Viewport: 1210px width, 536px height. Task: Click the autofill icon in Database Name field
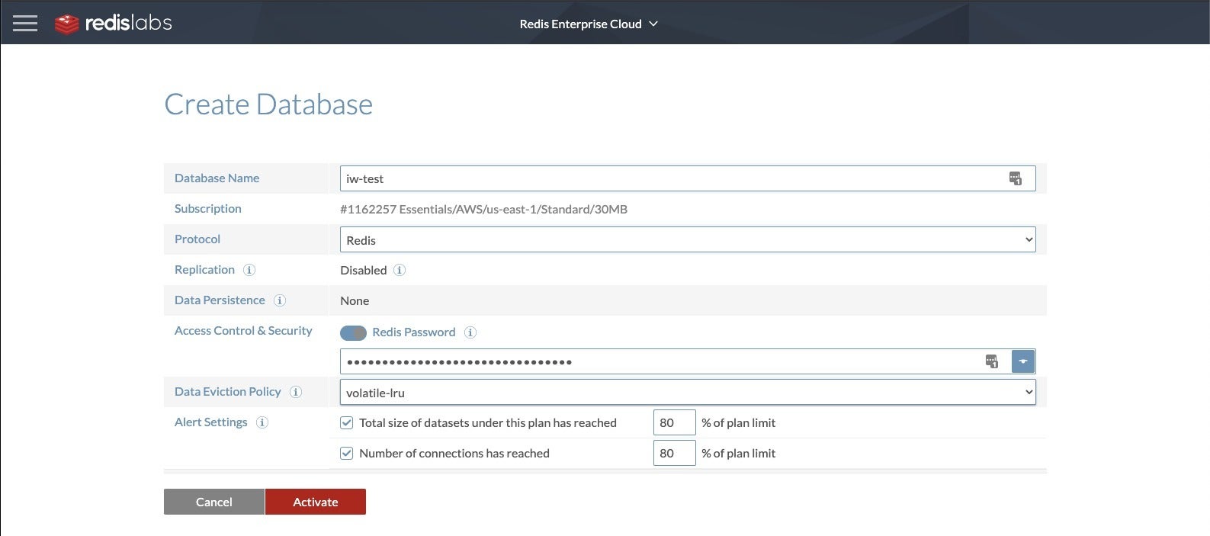(1016, 178)
